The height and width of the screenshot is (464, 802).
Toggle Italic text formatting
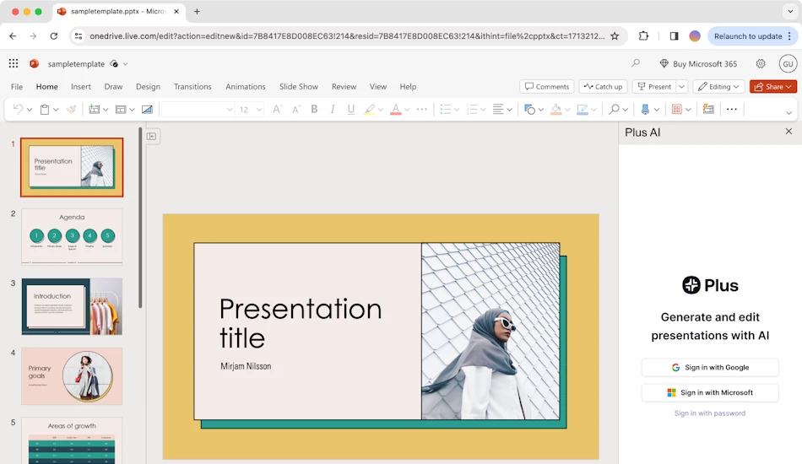tap(333, 109)
